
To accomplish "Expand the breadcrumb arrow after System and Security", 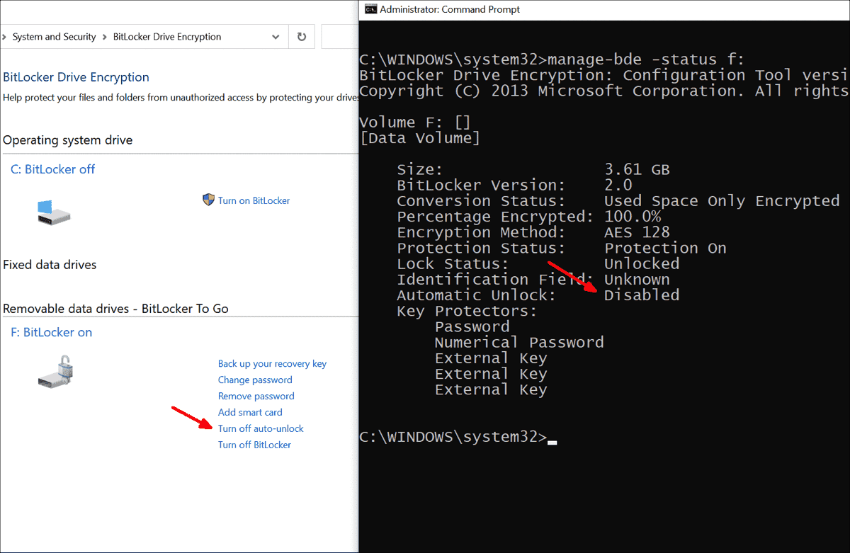I will 105,37.
